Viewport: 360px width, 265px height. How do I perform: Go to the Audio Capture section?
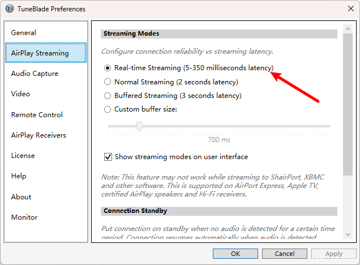[46, 74]
